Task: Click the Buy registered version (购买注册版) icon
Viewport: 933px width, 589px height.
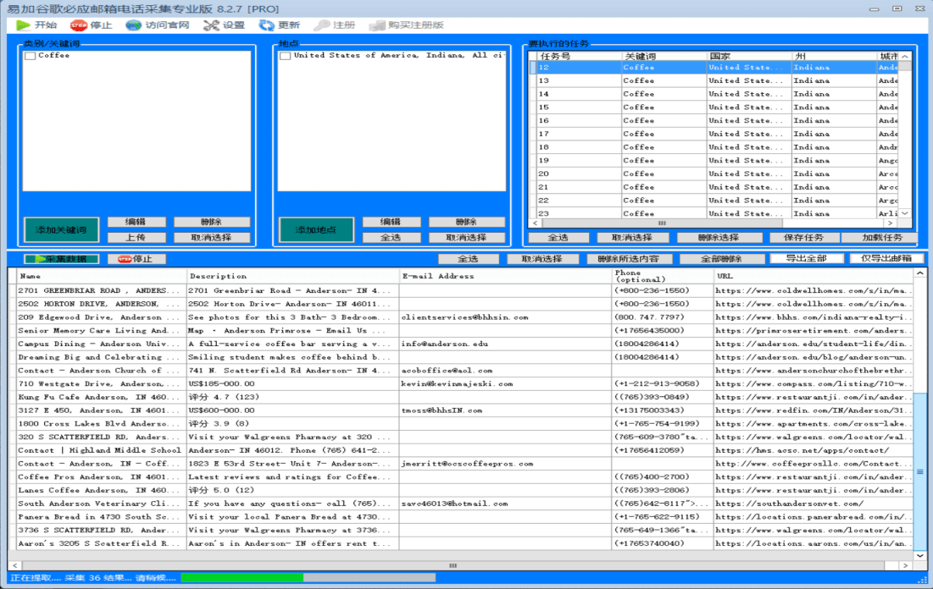Action: 376,25
